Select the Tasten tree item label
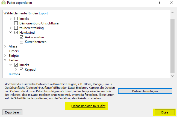The image size is (177, 117). click(13, 60)
